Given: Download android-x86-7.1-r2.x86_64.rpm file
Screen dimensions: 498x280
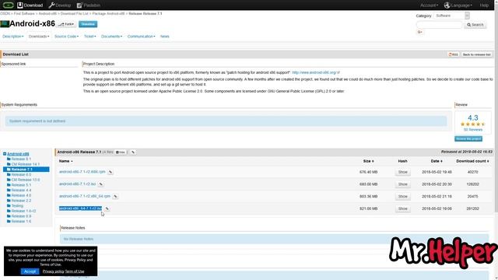Looking at the screenshot, I should point(85,196).
